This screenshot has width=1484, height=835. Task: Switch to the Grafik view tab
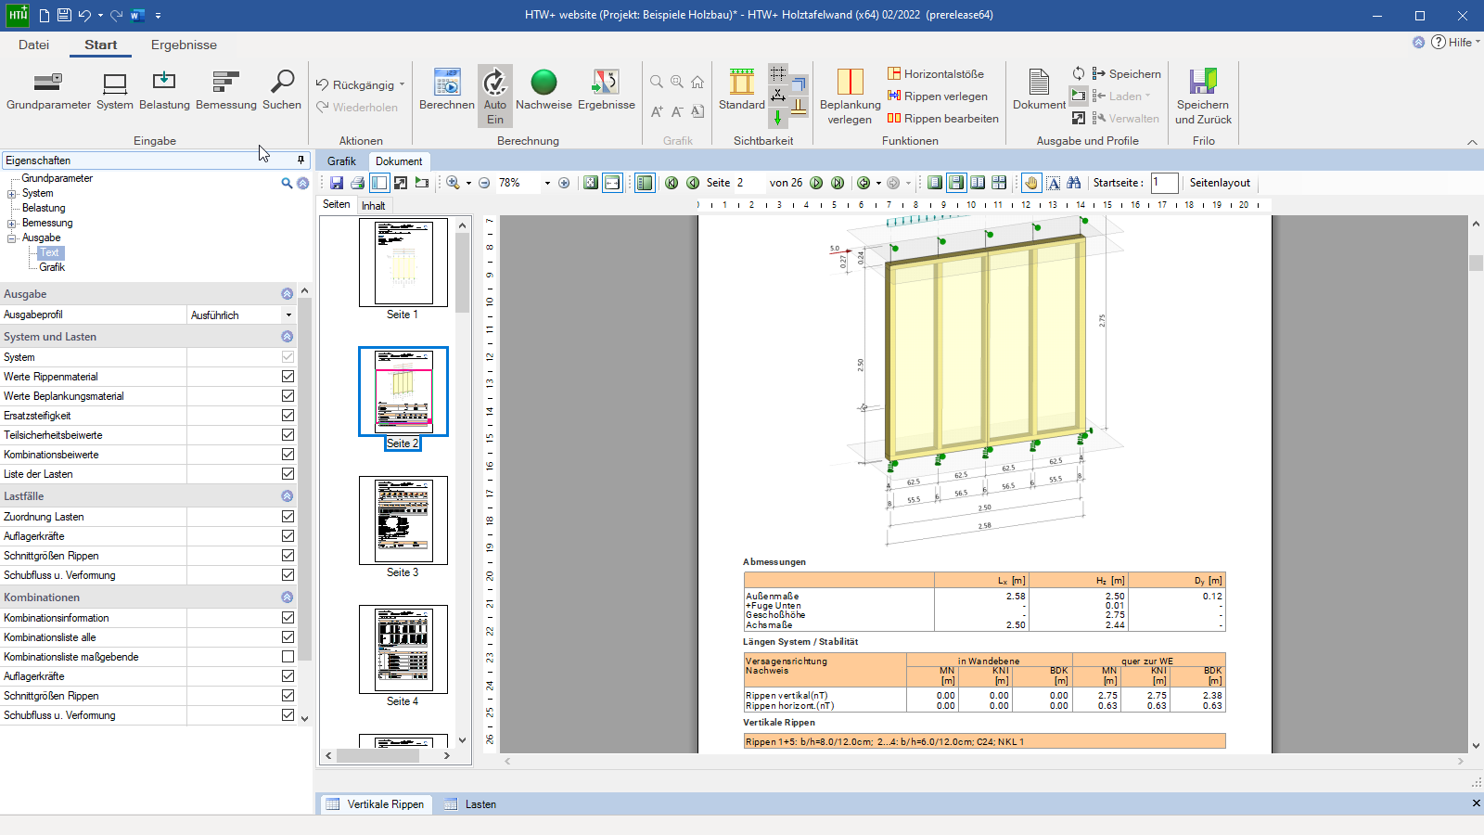pyautogui.click(x=341, y=161)
